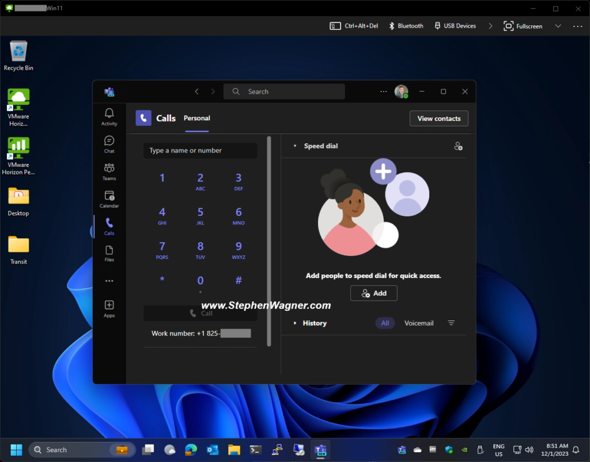Dial digit 4 GHI on the keypad
The height and width of the screenshot is (462, 590).
pos(162,215)
